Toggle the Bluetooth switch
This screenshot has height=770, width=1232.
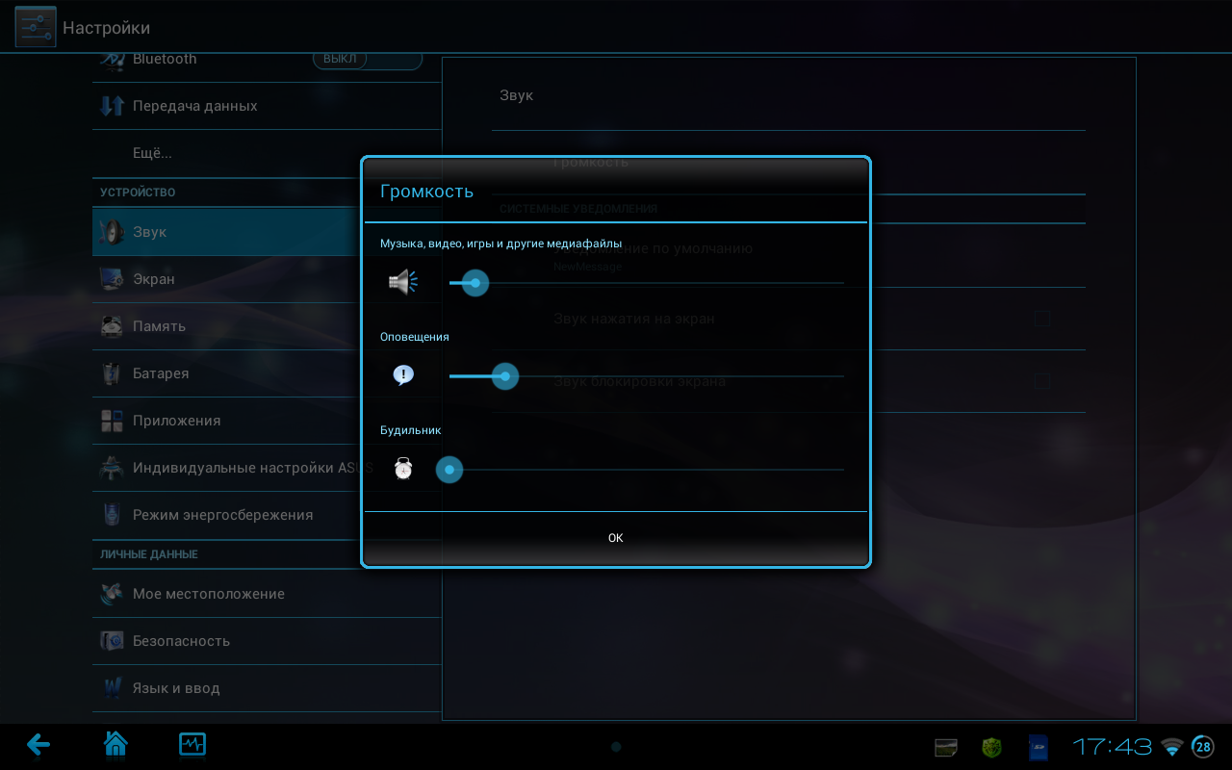pos(367,59)
